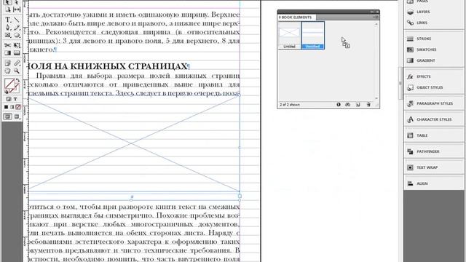Select the Book Elements library tab
Screen dimensions: 466x262
(296, 17)
